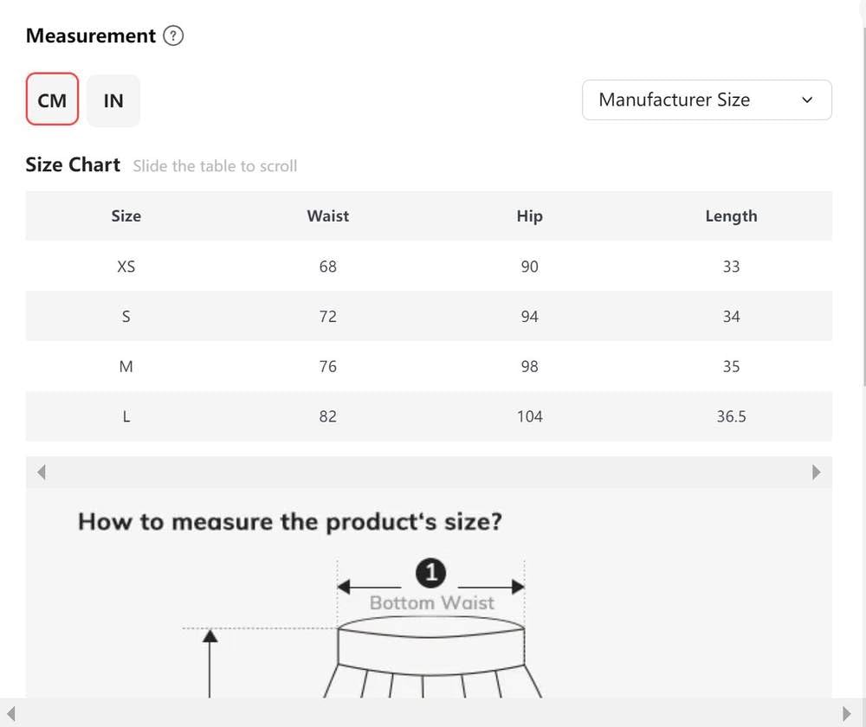
Task: Click the bottom page scrollbar left arrow
Action: (10, 714)
